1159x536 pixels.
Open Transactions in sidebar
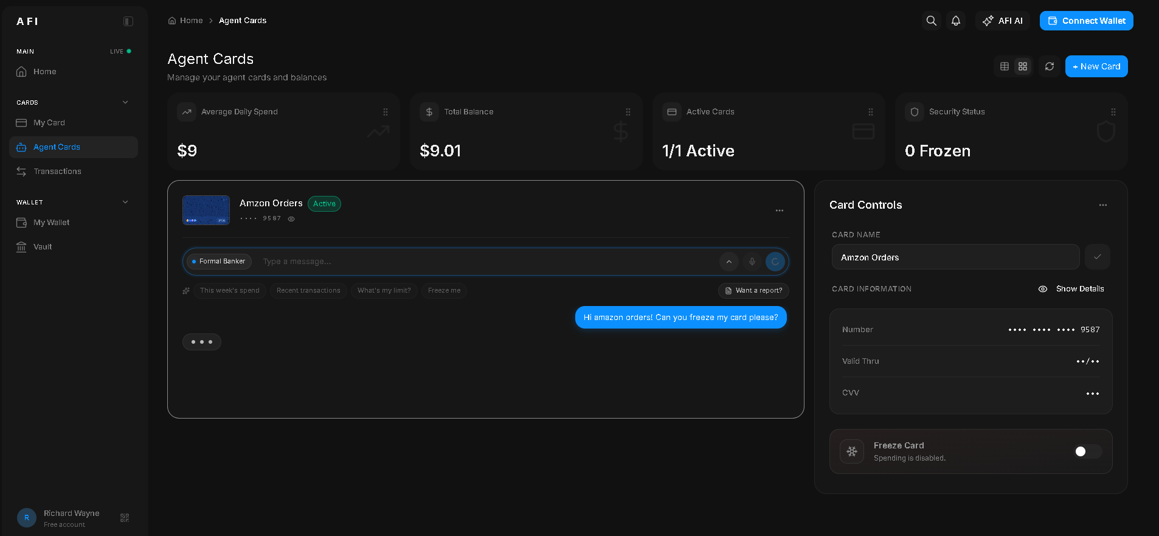(74, 172)
